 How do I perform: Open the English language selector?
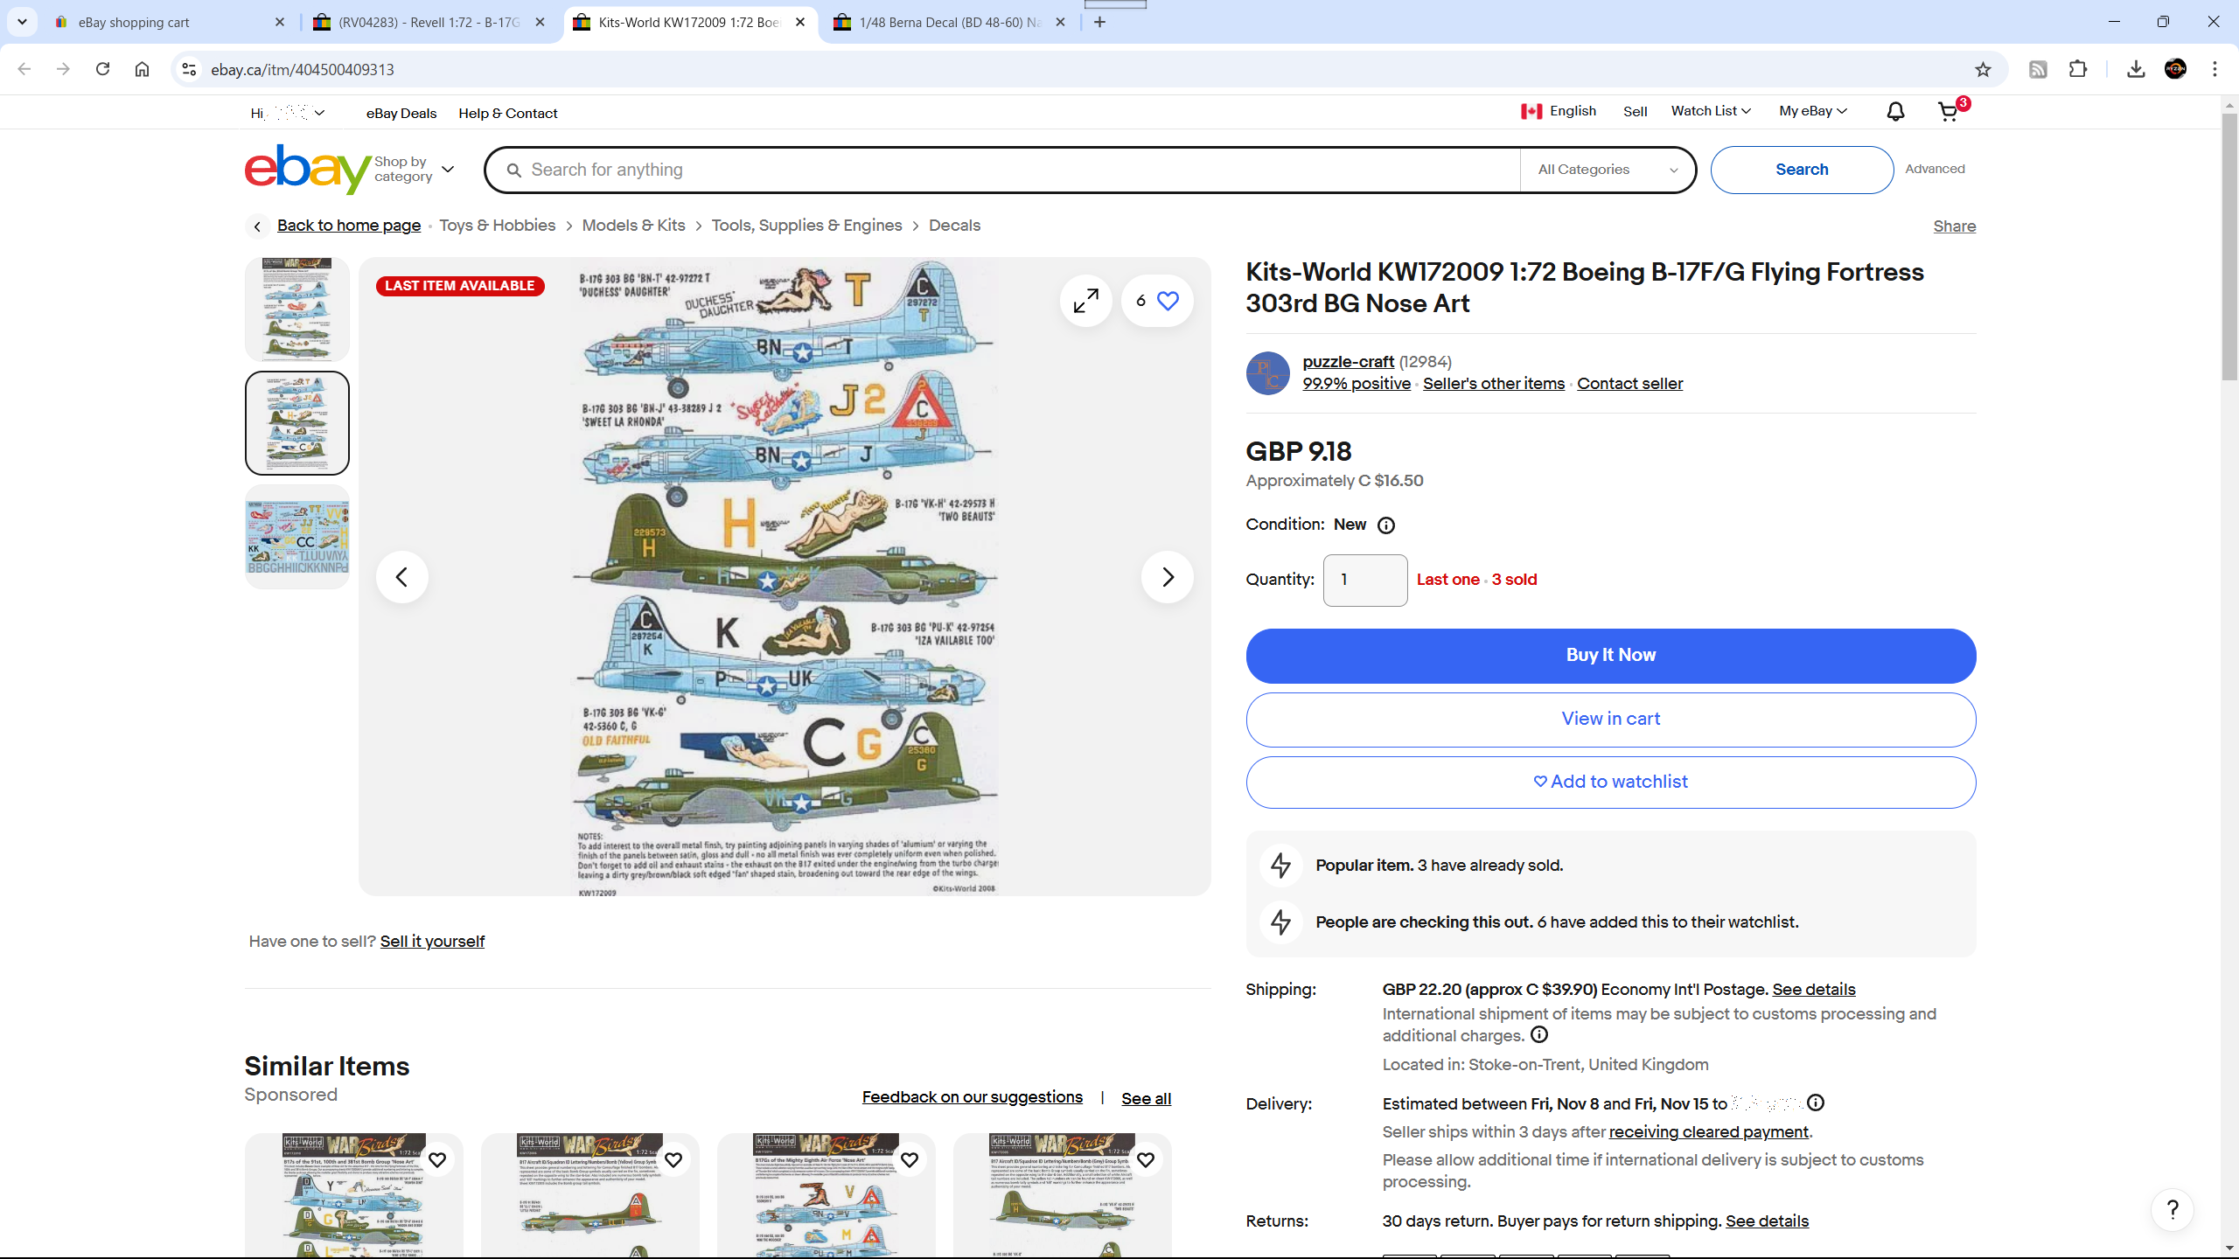coord(1558,111)
